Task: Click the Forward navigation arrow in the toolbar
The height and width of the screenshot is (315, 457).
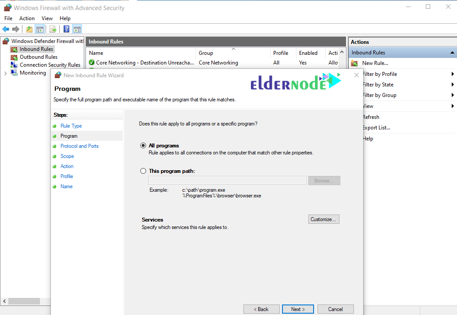Action: click(15, 29)
